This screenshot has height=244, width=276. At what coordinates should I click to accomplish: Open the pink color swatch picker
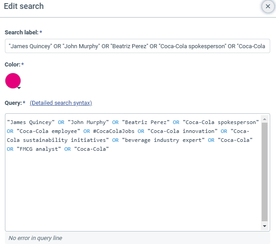13,81
